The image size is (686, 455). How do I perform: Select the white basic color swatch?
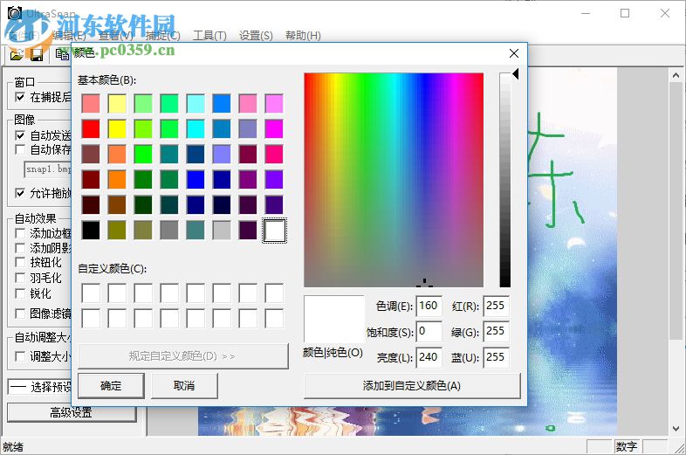[x=274, y=231]
